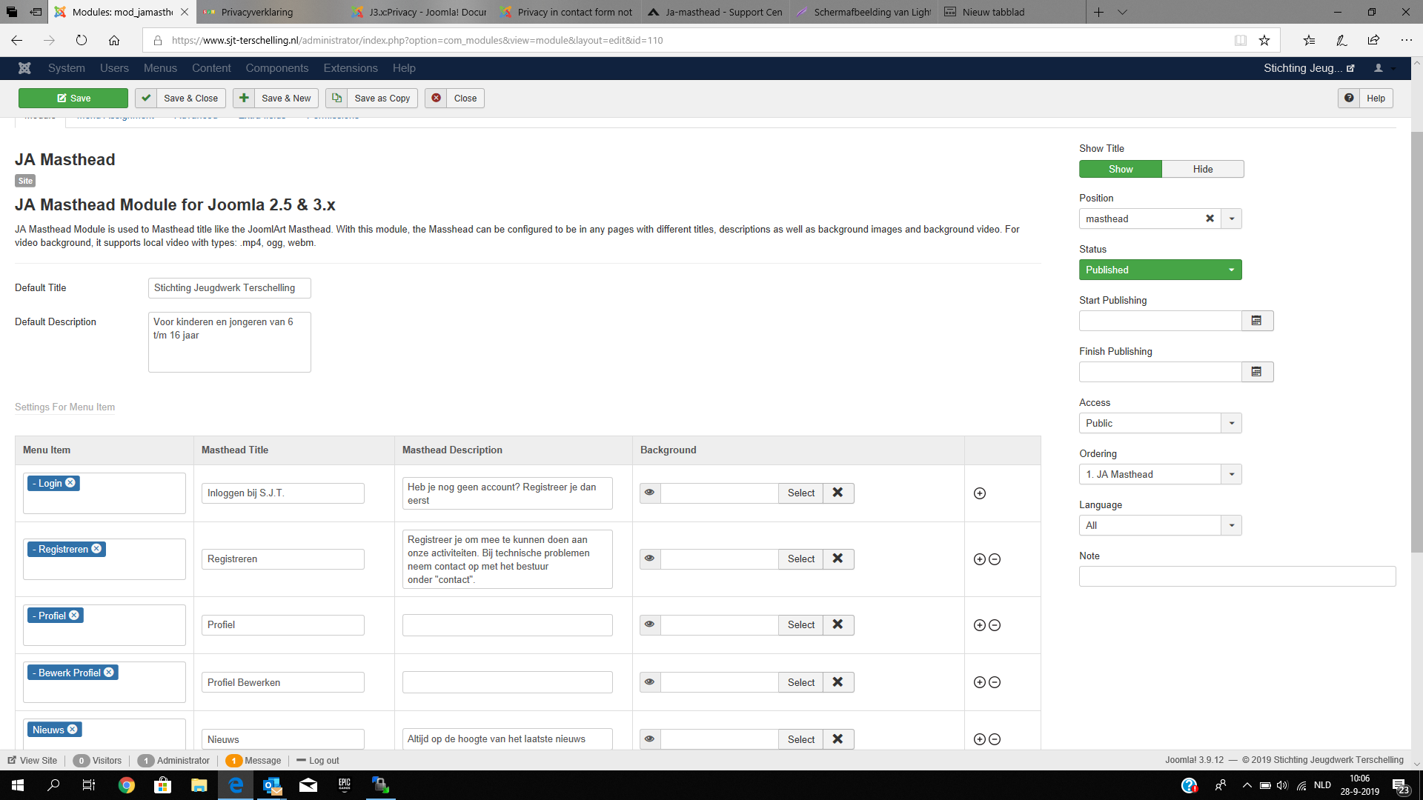Viewport: 1423px width, 800px height.
Task: Click into the Default Title field
Action: point(229,288)
